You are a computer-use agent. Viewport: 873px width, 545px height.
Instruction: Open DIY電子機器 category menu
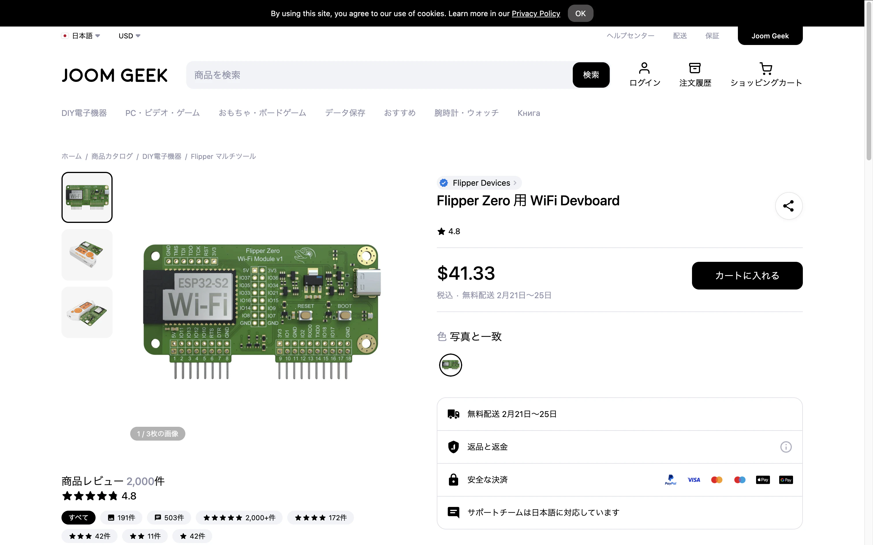[x=84, y=113]
